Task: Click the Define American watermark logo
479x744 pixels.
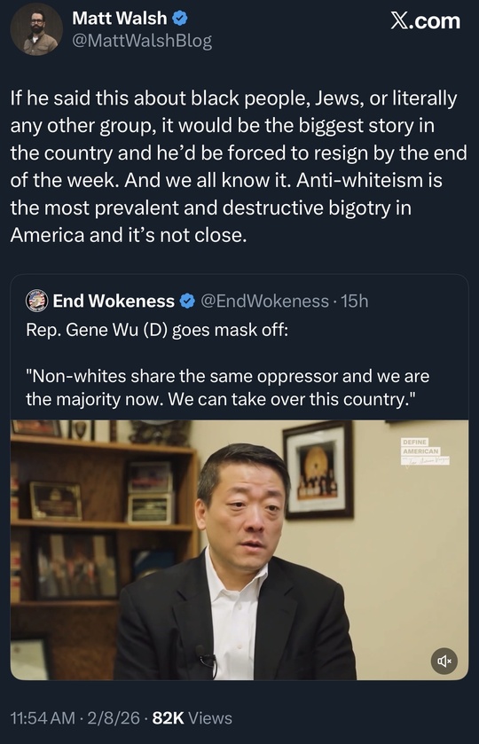Action: [x=426, y=451]
